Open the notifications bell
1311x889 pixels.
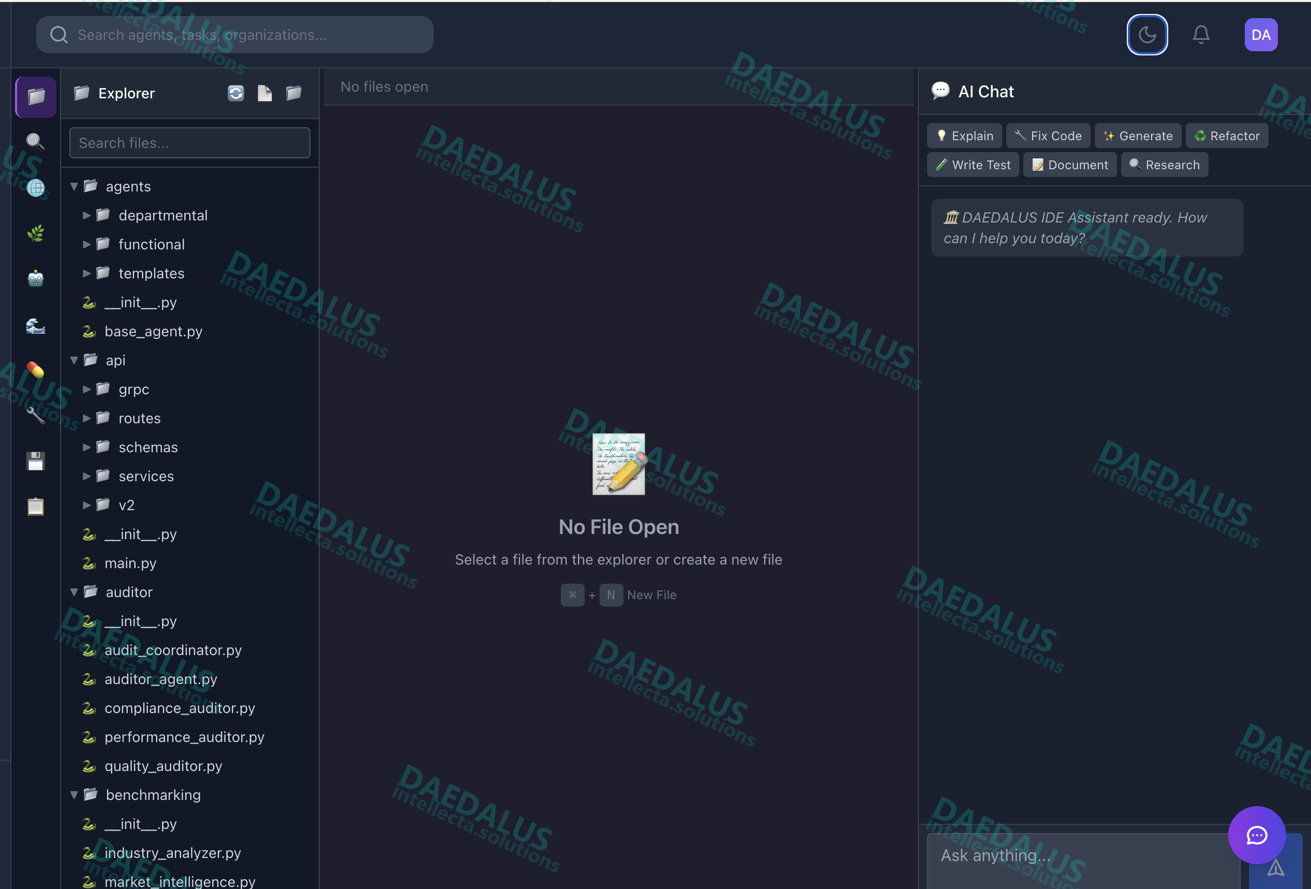(x=1201, y=35)
